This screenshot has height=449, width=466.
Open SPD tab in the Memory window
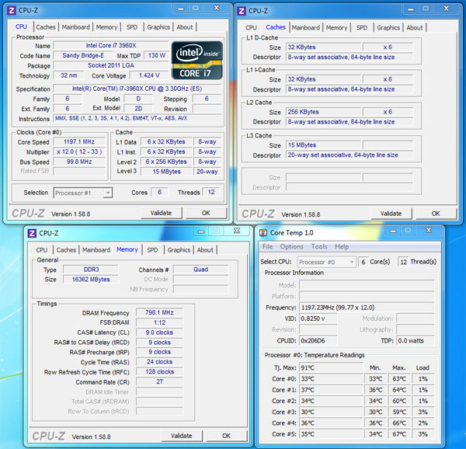(152, 250)
